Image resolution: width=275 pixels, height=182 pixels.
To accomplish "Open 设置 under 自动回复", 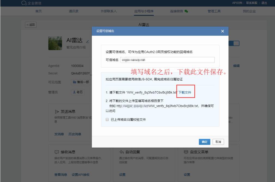I will (122, 175).
